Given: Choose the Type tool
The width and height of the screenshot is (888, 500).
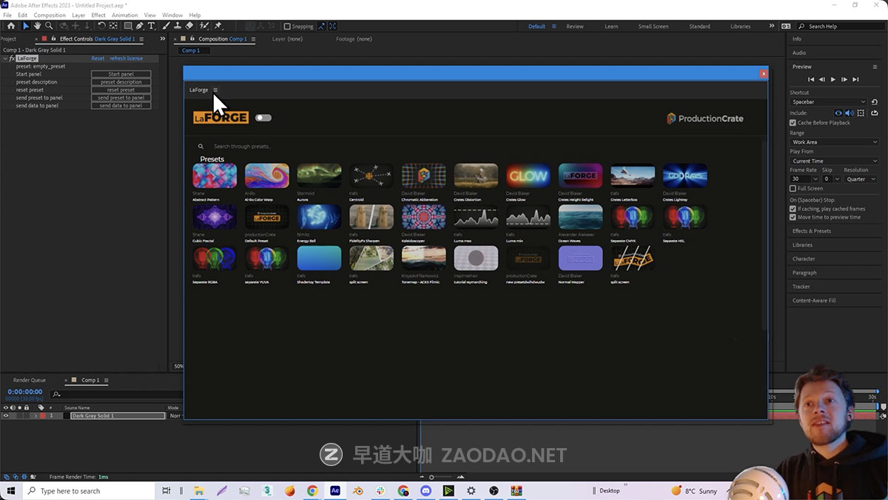Looking at the screenshot, I should point(152,26).
